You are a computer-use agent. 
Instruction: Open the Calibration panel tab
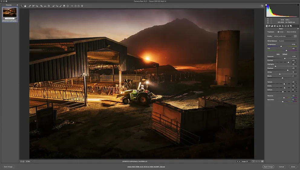[285, 26]
